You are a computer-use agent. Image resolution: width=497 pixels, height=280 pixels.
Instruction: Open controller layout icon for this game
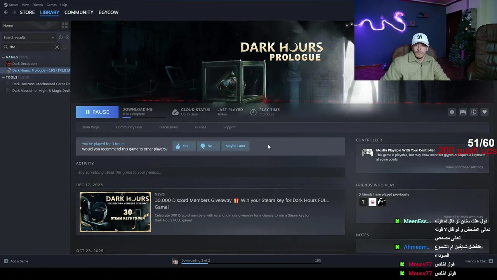click(x=463, y=112)
